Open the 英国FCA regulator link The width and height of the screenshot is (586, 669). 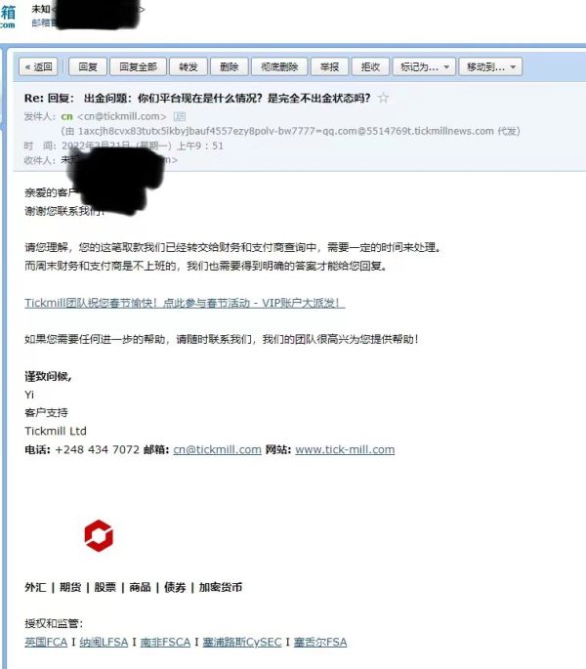click(46, 642)
